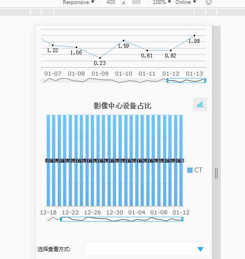This screenshot has width=245, height=259.
Task: Click the 选择查看方式 select box
Action: 147,249
